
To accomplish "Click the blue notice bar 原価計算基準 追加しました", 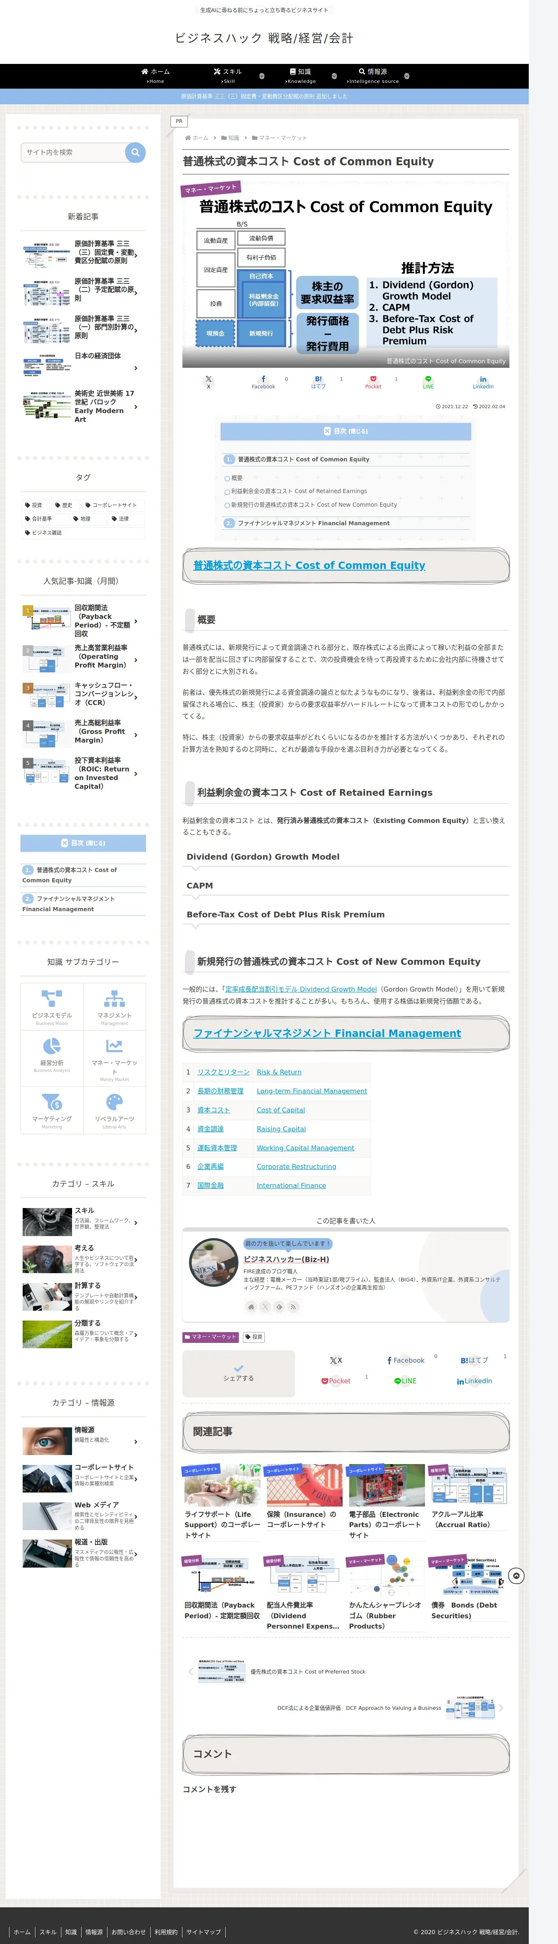I will coord(264,96).
